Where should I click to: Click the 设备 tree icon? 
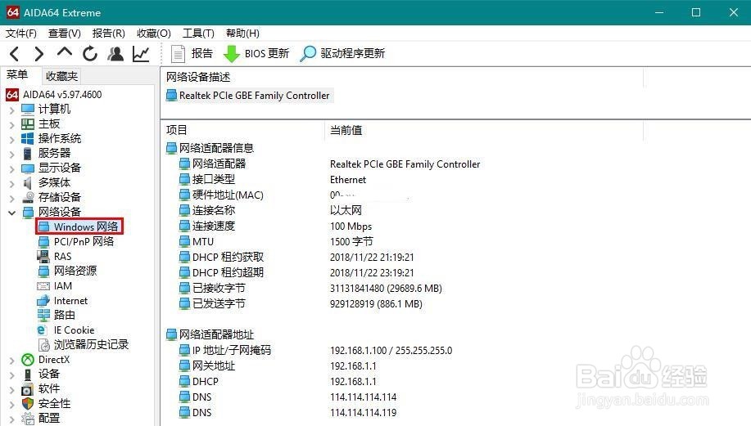[x=28, y=374]
